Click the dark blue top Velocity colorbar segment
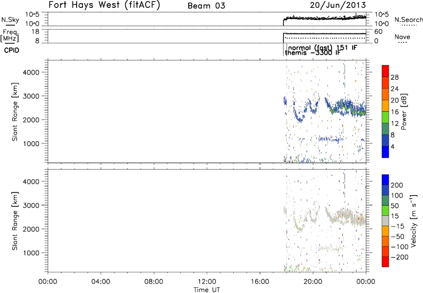This screenshot has height=293, width=423. point(385,180)
